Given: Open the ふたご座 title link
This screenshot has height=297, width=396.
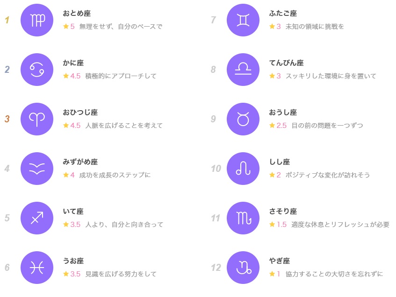Looking at the screenshot, I should [283, 13].
